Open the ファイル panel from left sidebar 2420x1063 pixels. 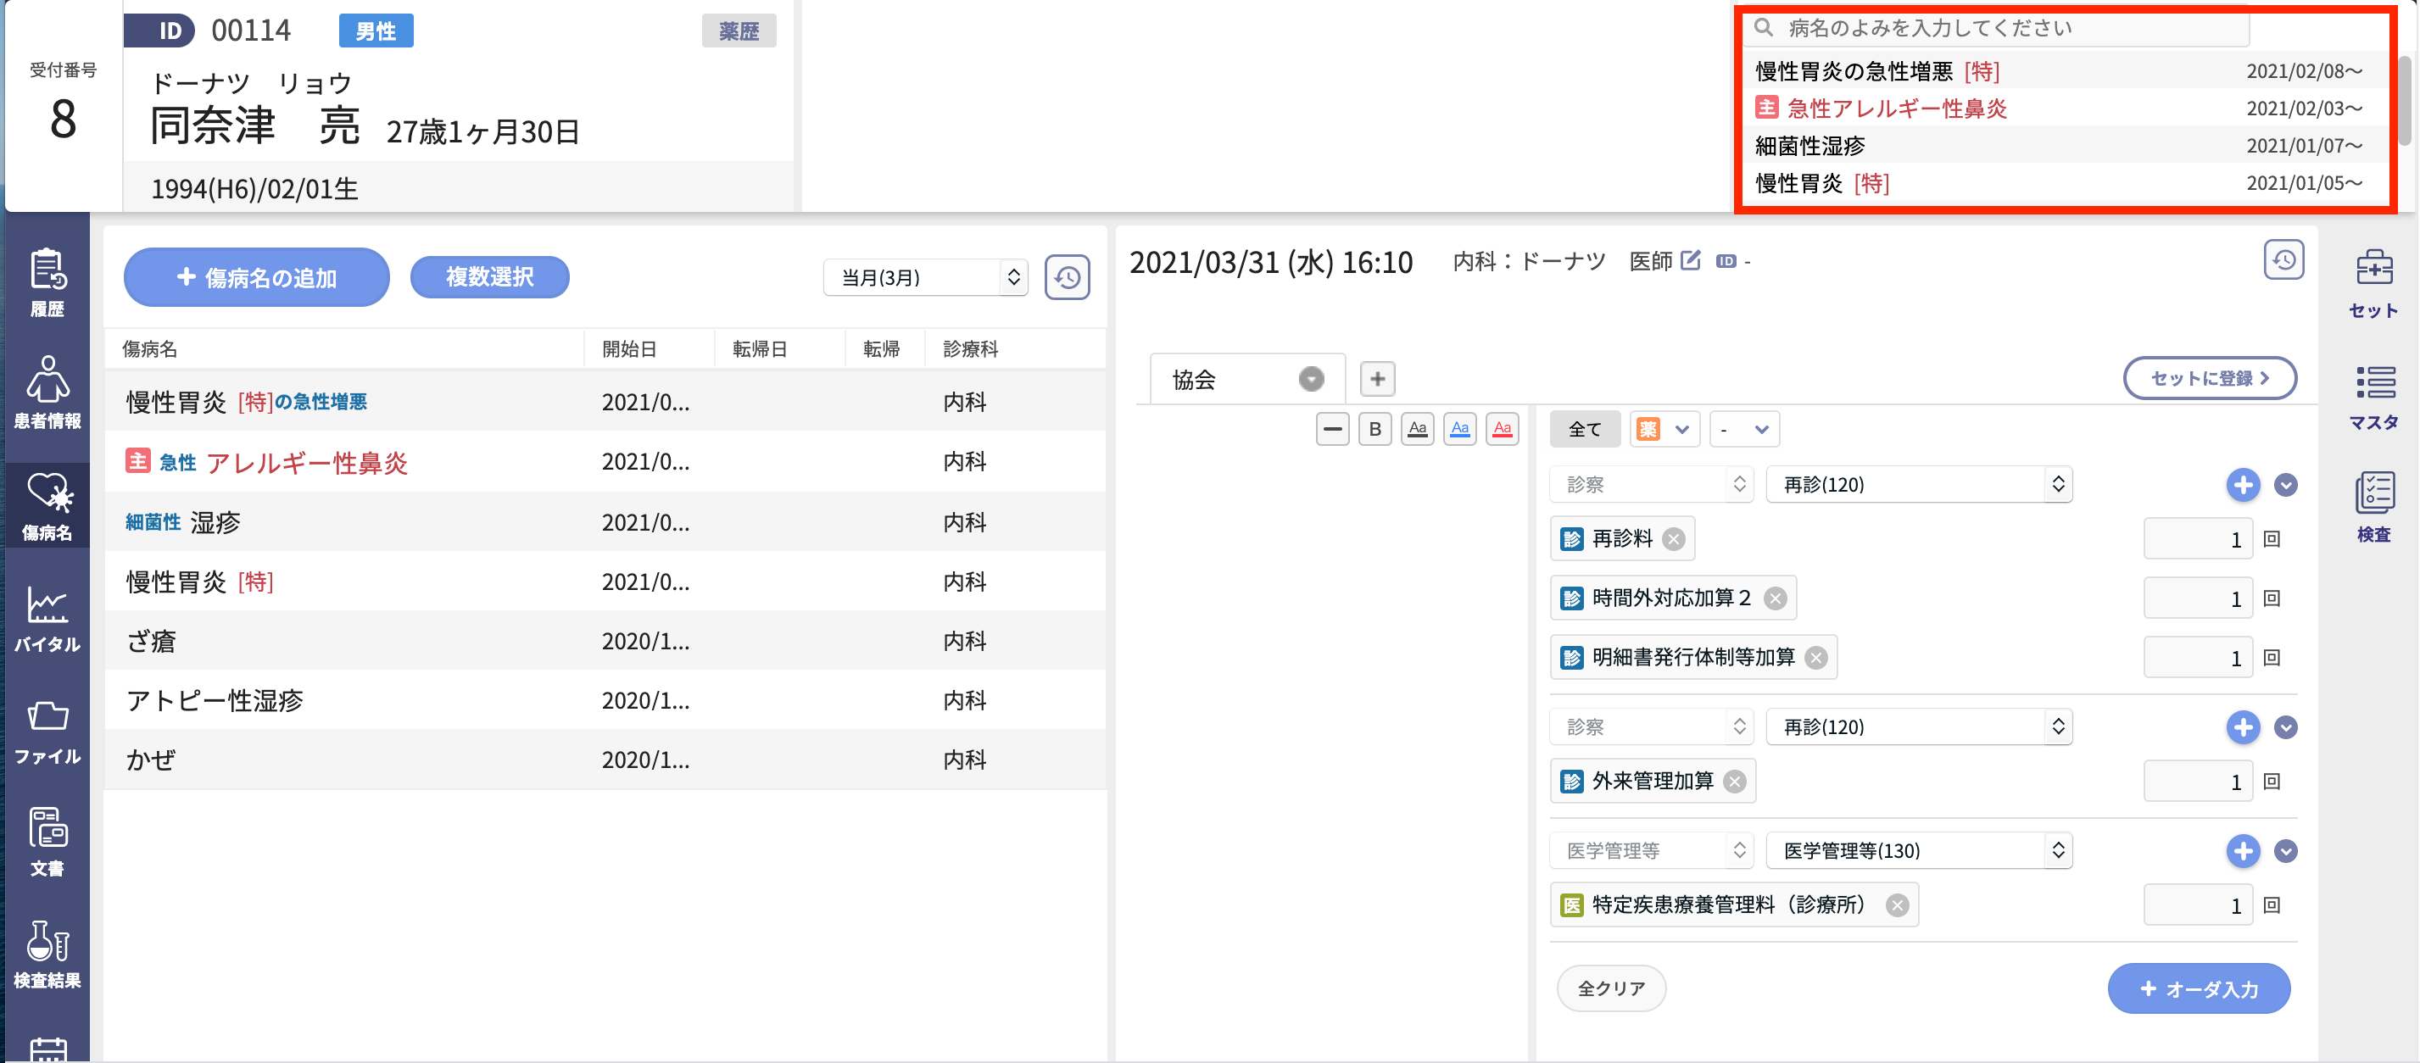pos(47,730)
